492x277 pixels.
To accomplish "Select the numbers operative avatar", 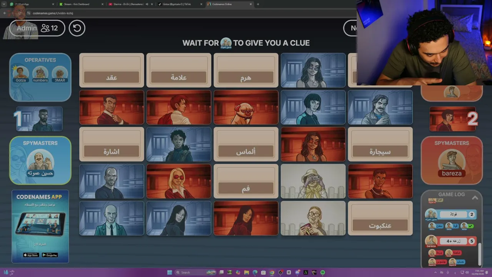I will coord(40,74).
